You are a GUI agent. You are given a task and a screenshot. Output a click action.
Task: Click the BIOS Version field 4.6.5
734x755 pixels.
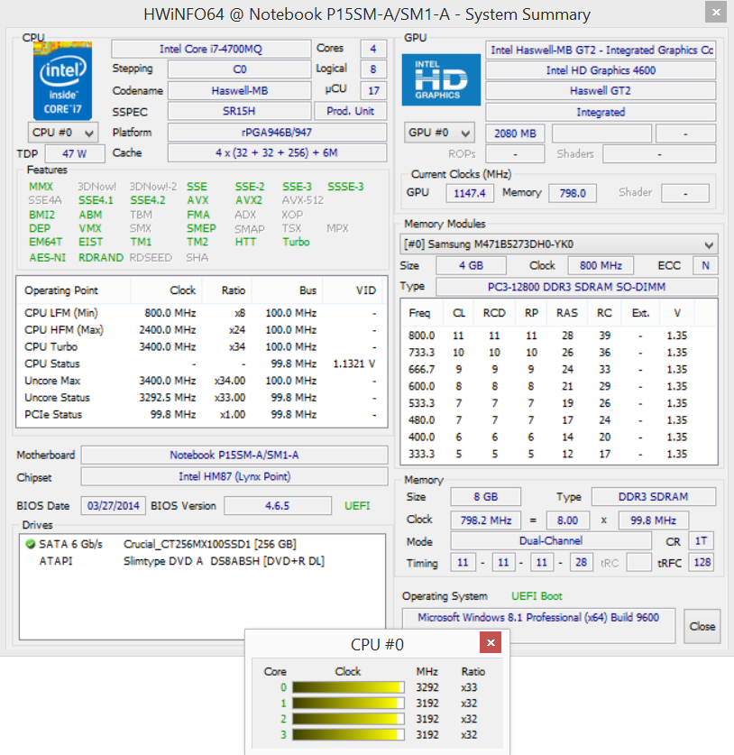pyautogui.click(x=278, y=505)
